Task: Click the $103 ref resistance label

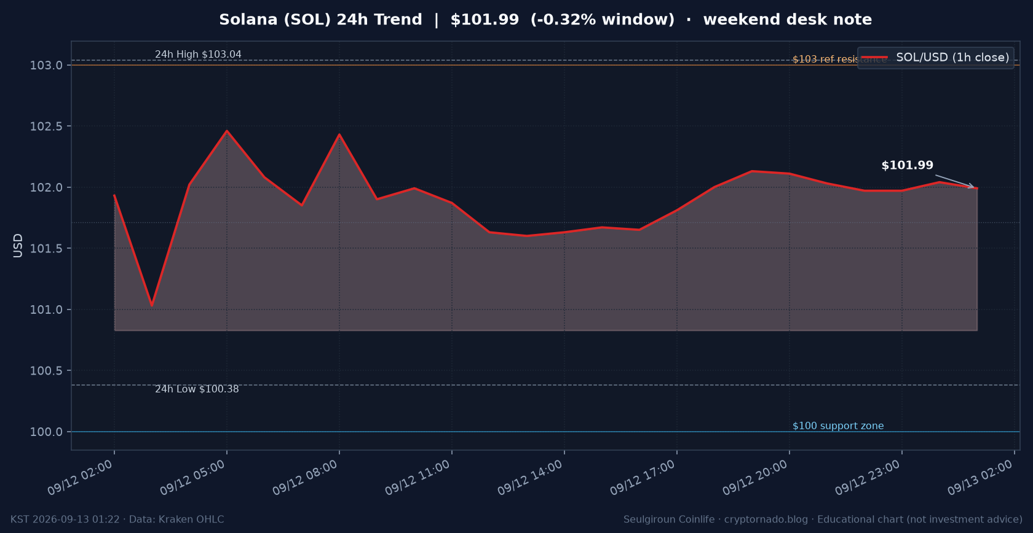Action: pos(839,60)
